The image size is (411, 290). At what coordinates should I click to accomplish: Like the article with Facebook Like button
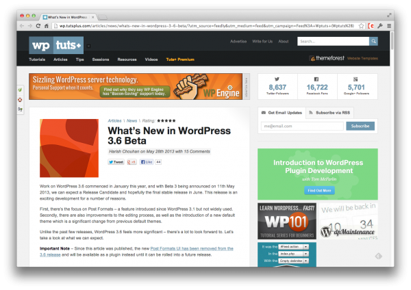coord(147,162)
